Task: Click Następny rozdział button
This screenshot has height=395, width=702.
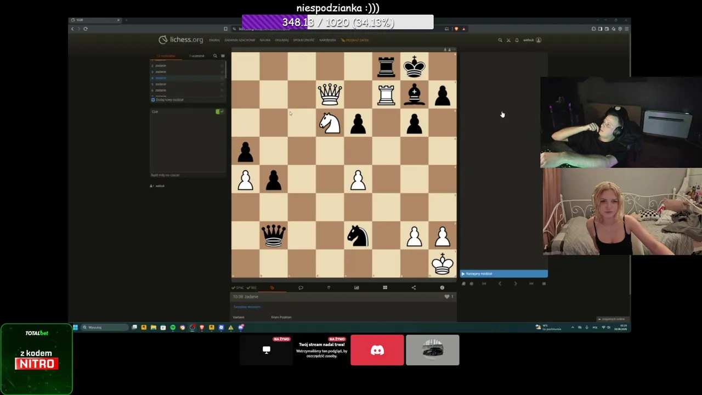Action: coord(503,274)
